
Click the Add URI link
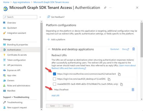pos(56,95)
